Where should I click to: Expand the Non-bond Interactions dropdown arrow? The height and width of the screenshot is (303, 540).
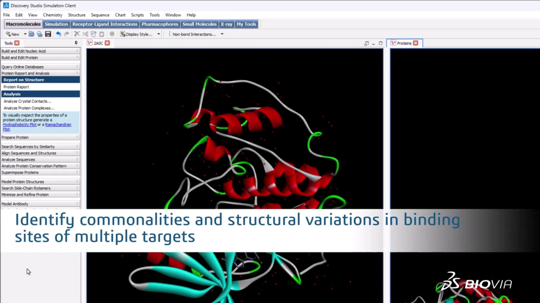(x=222, y=34)
